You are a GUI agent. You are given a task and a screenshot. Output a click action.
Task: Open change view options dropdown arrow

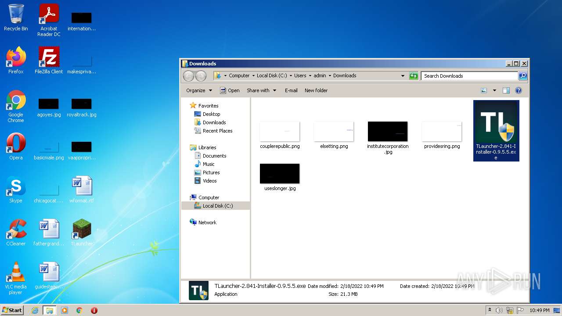point(494,90)
